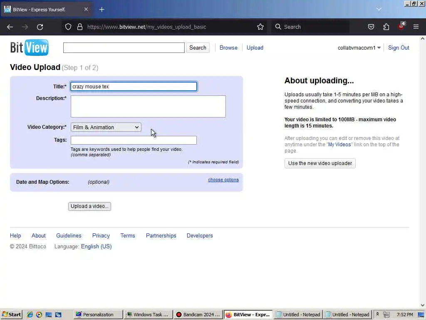The width and height of the screenshot is (426, 320).
Task: Bookmark this page with the star icon
Action: (x=260, y=27)
